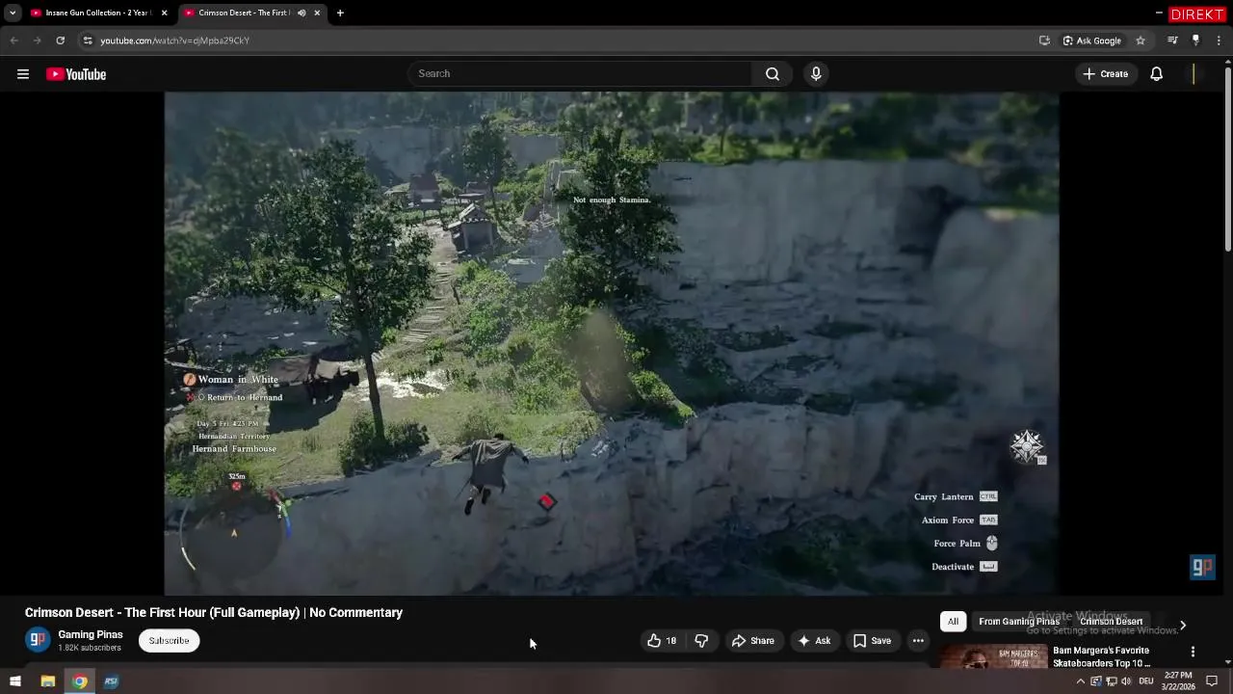Open the RSI app from taskbar

111,681
